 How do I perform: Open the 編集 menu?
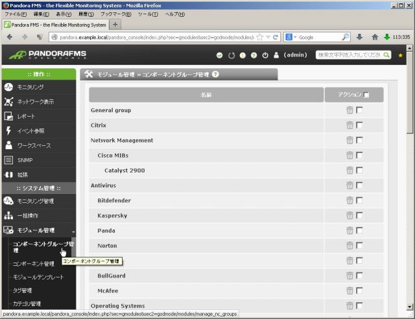(41, 14)
